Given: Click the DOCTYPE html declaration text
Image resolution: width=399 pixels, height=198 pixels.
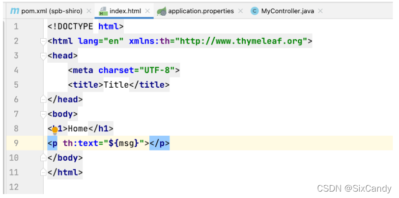Looking at the screenshot, I should 85,26.
